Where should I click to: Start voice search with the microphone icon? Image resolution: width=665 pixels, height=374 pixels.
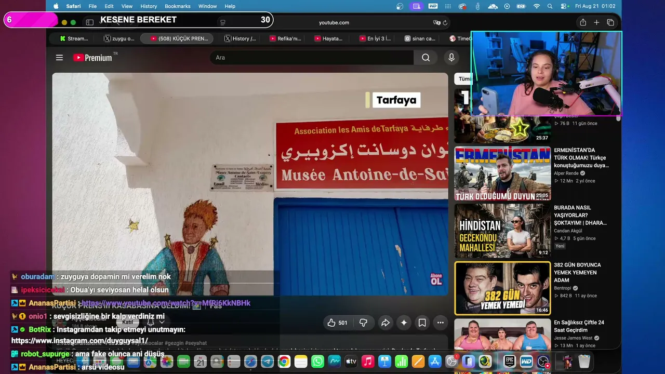[451, 58]
